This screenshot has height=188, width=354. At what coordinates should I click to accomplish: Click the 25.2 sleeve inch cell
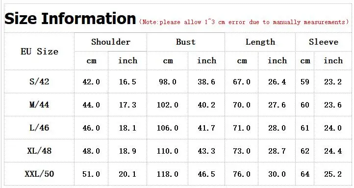click(x=333, y=174)
